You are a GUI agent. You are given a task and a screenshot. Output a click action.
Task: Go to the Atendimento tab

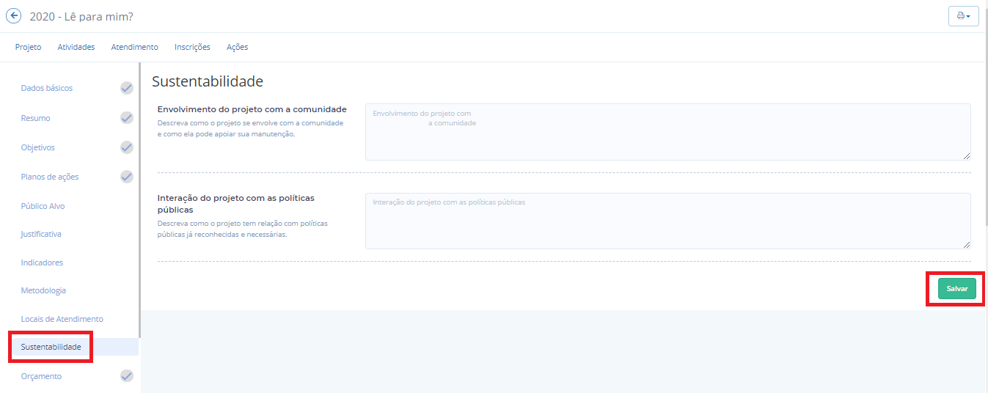134,47
